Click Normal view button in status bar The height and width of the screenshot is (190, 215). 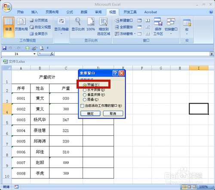pos(184,187)
